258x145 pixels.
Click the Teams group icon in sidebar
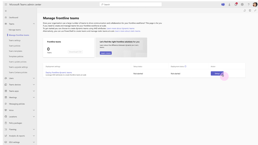pyautogui.click(x=6, y=24)
